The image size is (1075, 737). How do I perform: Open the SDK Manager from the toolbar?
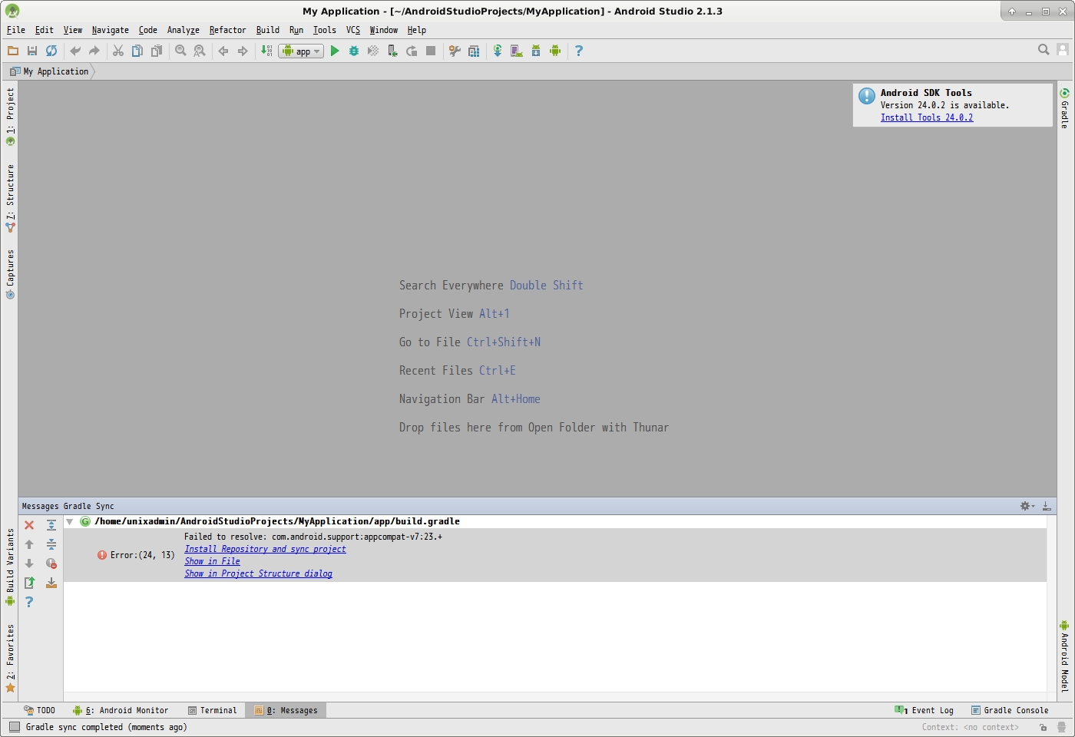[x=536, y=51]
